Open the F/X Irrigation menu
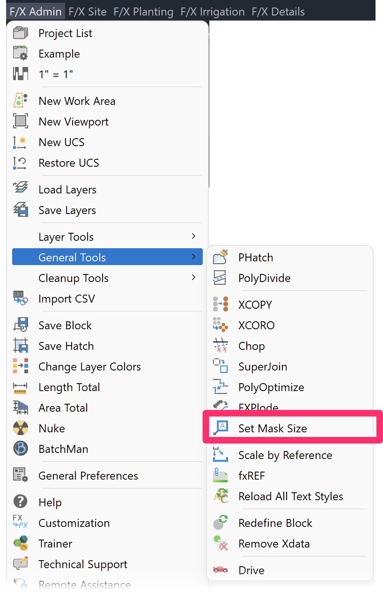The height and width of the screenshot is (592, 383). (213, 12)
